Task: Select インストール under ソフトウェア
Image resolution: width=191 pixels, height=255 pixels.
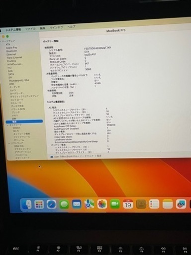Action: click(21, 155)
